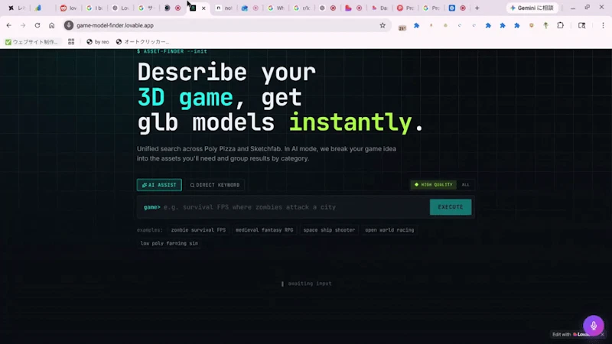Click the 'instantly' headline word
The image size is (612, 344).
tap(350, 122)
